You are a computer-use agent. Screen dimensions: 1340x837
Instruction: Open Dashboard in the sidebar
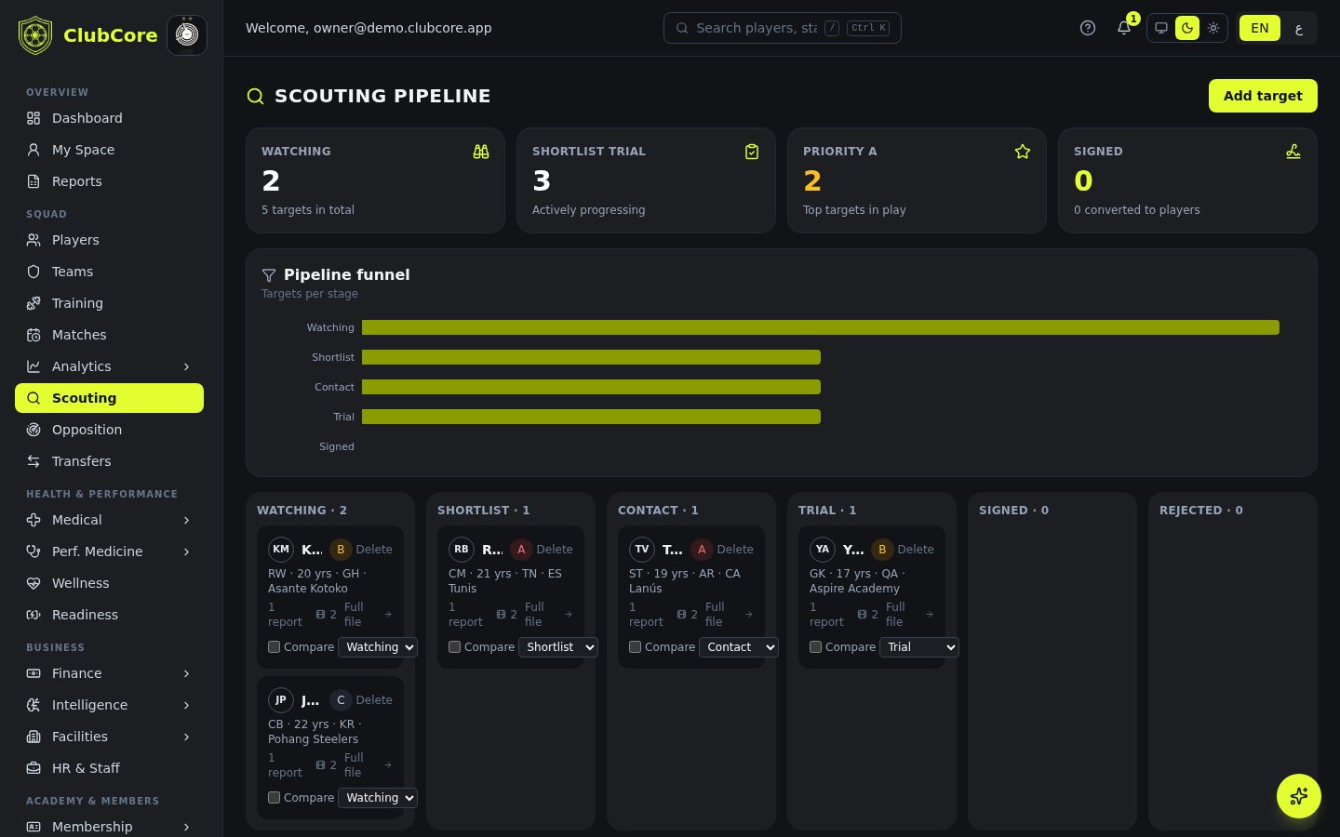tap(109, 118)
